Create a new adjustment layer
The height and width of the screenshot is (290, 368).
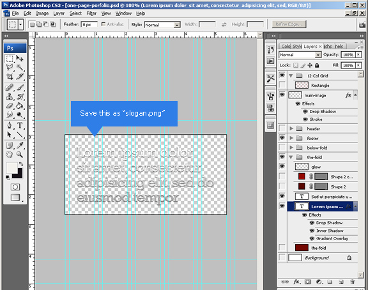319,282
